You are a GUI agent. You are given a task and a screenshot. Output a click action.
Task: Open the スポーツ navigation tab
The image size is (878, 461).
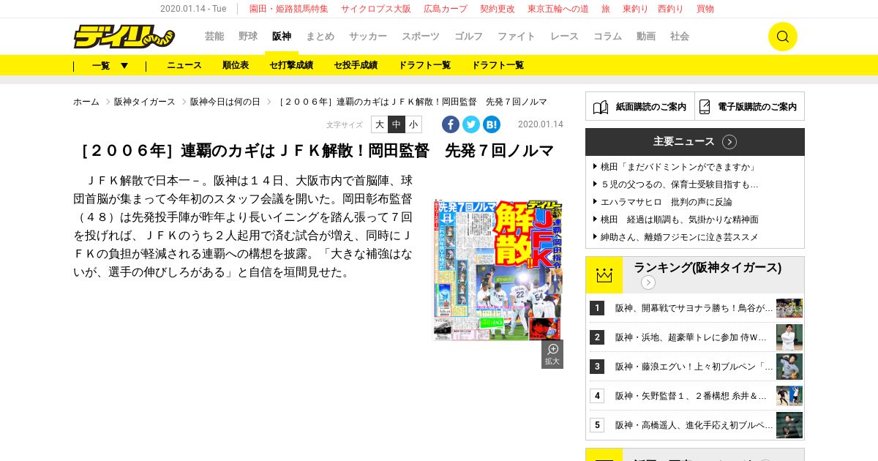coord(421,37)
